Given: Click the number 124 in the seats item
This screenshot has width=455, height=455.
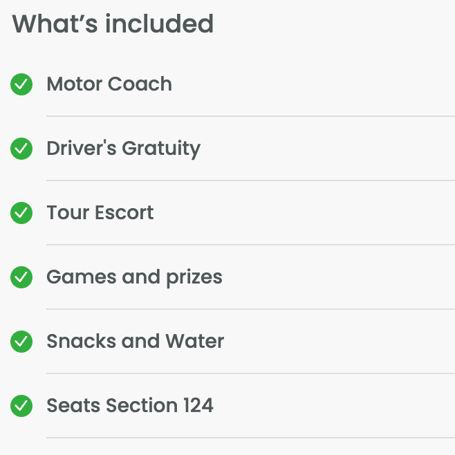Looking at the screenshot, I should [x=198, y=406].
